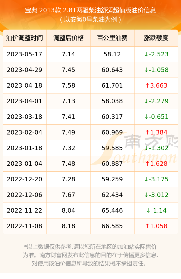Click the green down arrow beside -2.523
The width and height of the screenshot is (181, 279).
coord(146,54)
